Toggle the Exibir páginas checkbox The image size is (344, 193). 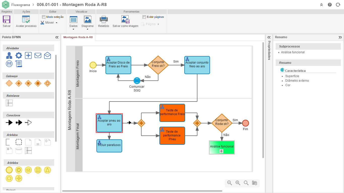(x=144, y=17)
